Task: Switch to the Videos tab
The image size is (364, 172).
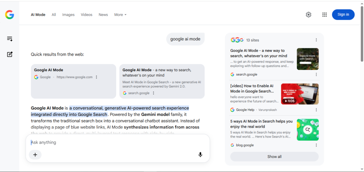Action: 87,15
